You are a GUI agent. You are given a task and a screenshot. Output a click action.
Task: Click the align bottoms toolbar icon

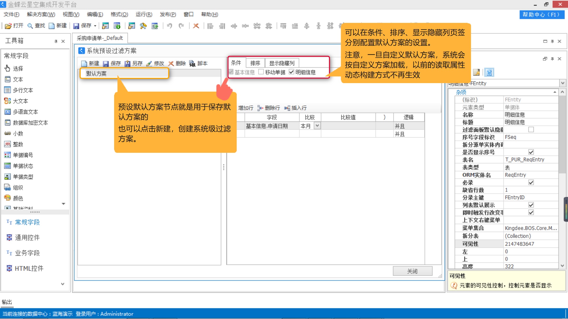(295, 26)
